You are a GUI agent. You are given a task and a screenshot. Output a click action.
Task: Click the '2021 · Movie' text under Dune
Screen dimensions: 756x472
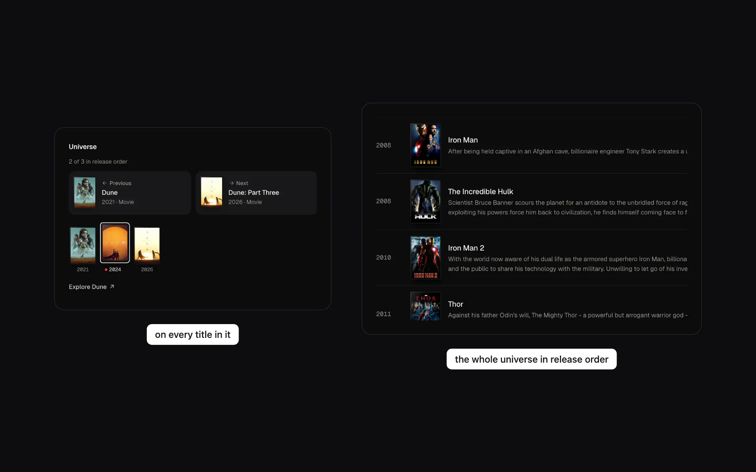pyautogui.click(x=118, y=202)
